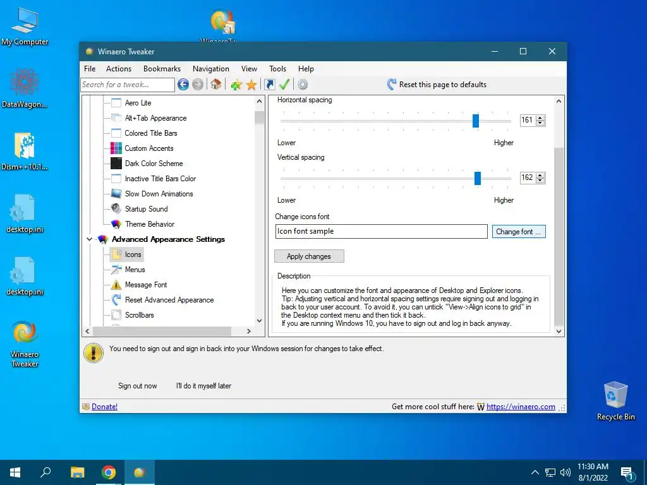Collapse Advanced Appearance Settings node
This screenshot has width=647, height=485.
tap(89, 239)
